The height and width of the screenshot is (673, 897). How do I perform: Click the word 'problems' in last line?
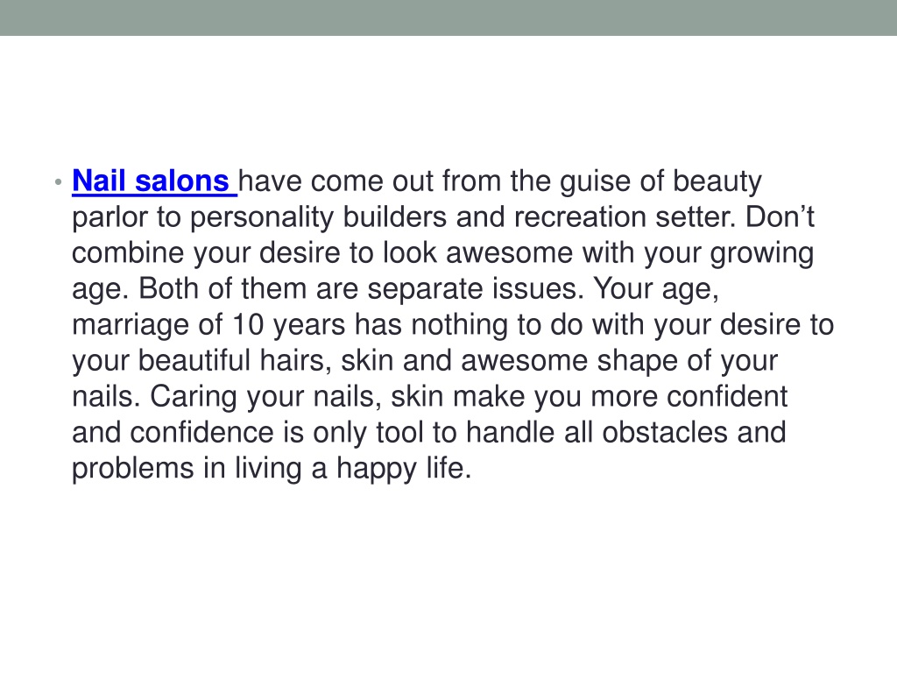133,470
